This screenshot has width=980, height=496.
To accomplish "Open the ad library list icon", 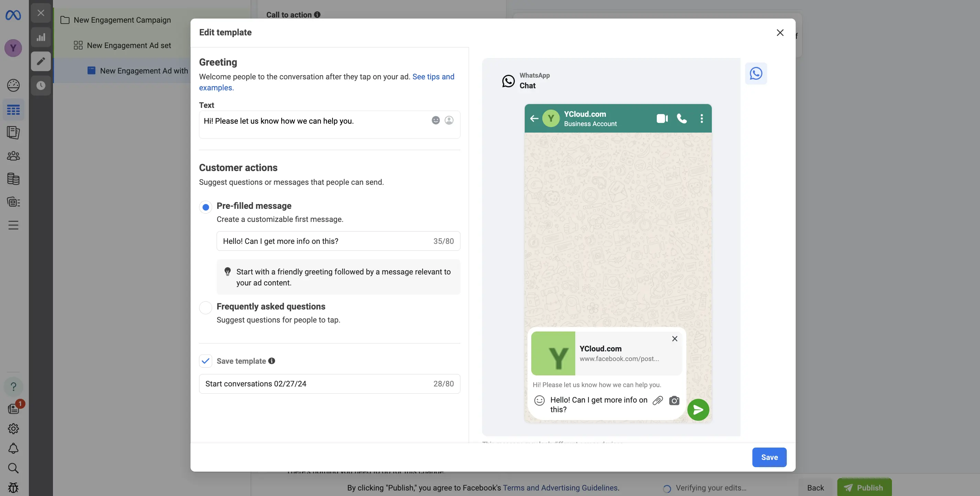I will tap(13, 202).
